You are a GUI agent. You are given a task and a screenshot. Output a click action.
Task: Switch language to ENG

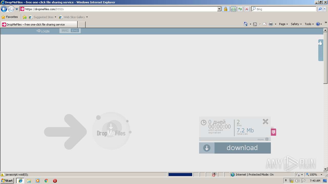pyautogui.click(x=75, y=31)
